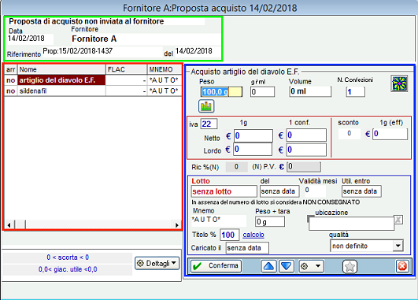
Task: Click the (N) P.V. price field
Action: (x=304, y=167)
